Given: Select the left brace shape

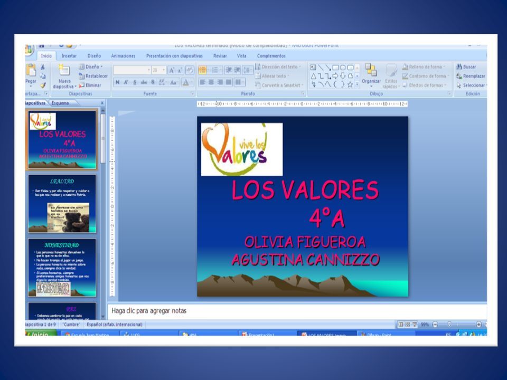Looking at the screenshot, I should point(335,84).
